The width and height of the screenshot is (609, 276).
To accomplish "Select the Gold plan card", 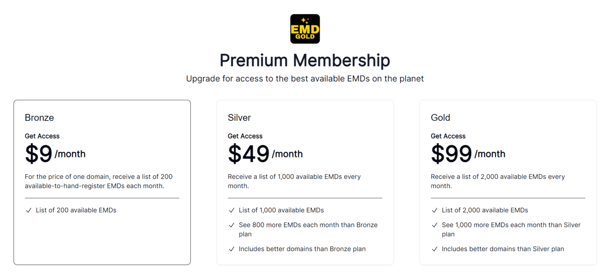I will (x=508, y=182).
